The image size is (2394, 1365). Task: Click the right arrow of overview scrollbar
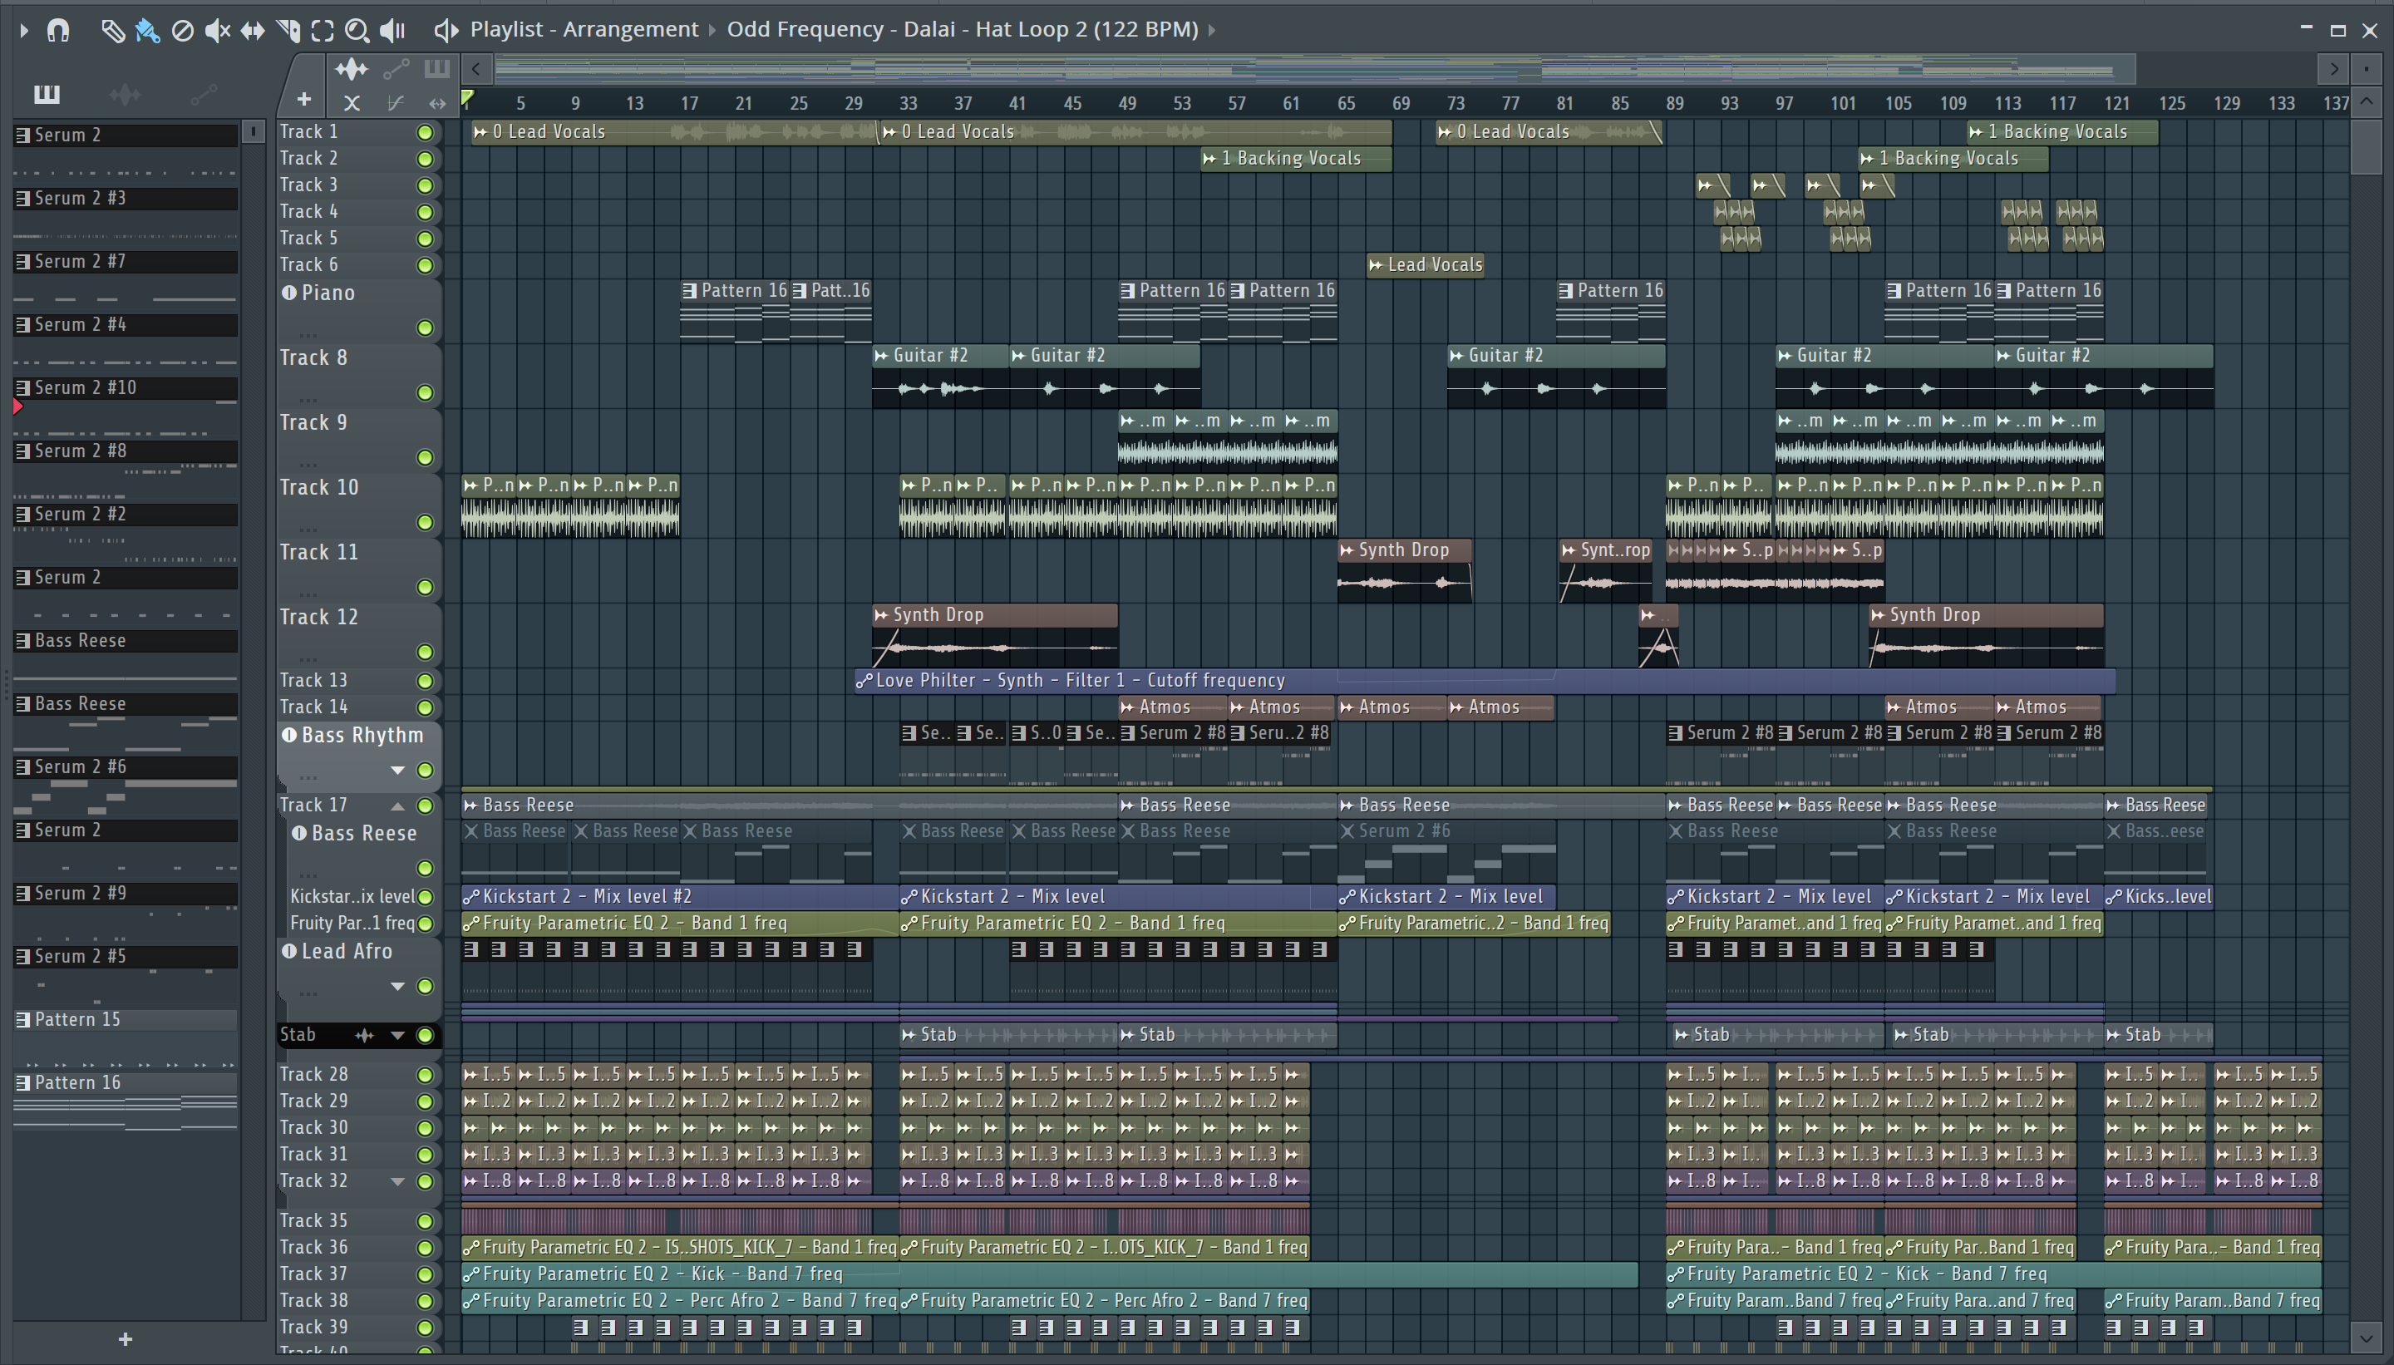2333,68
